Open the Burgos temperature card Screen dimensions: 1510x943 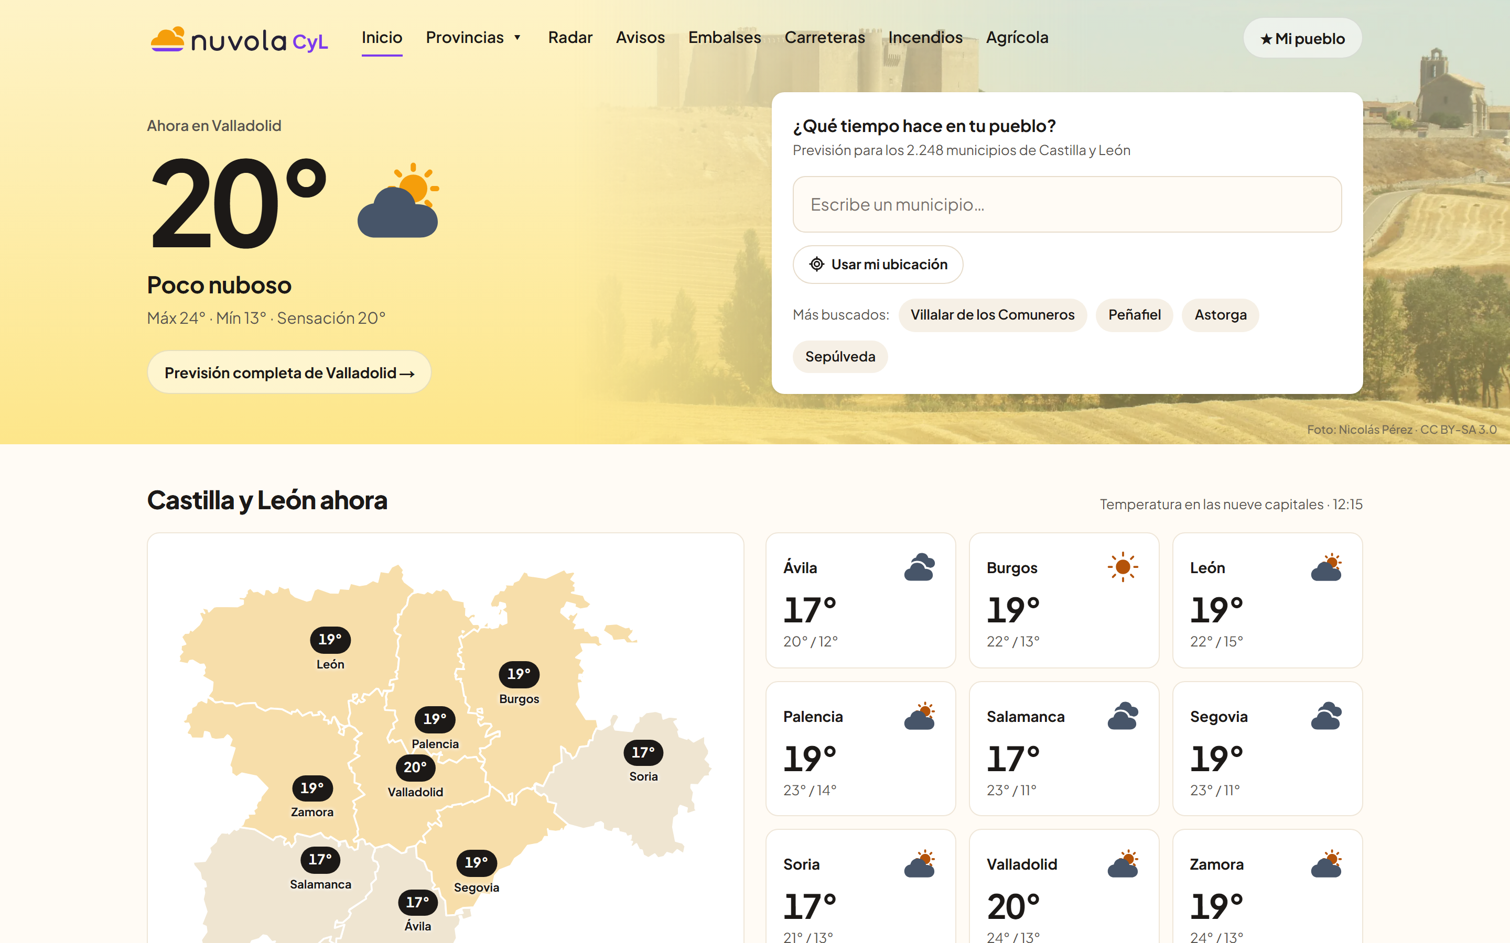(1064, 600)
